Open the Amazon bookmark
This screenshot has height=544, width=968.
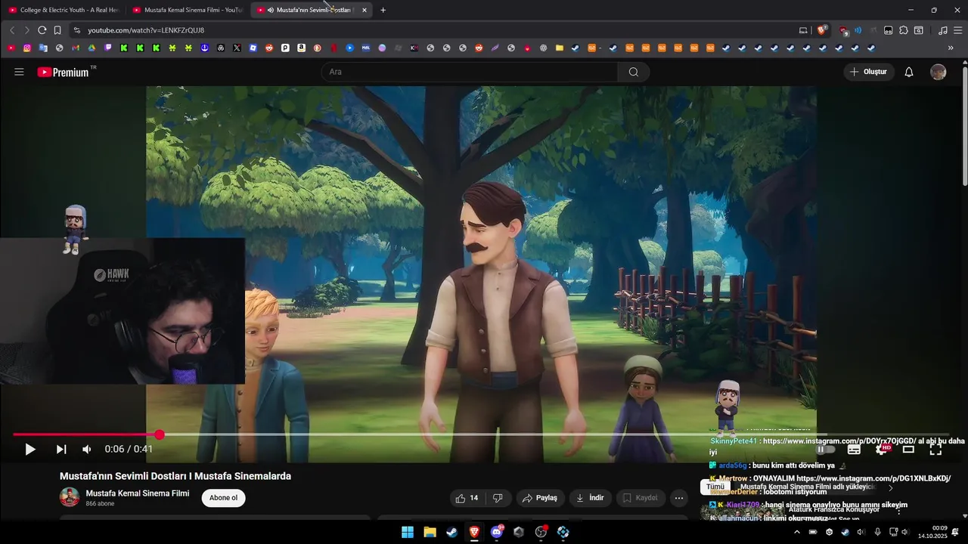pos(301,48)
